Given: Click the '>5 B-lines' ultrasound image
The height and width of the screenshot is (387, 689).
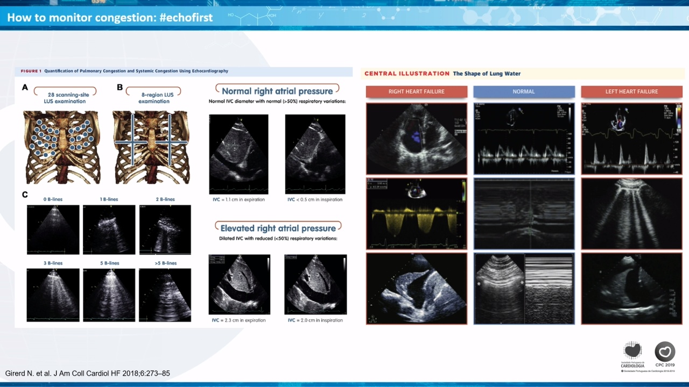Looking at the screenshot, I should [x=165, y=295].
